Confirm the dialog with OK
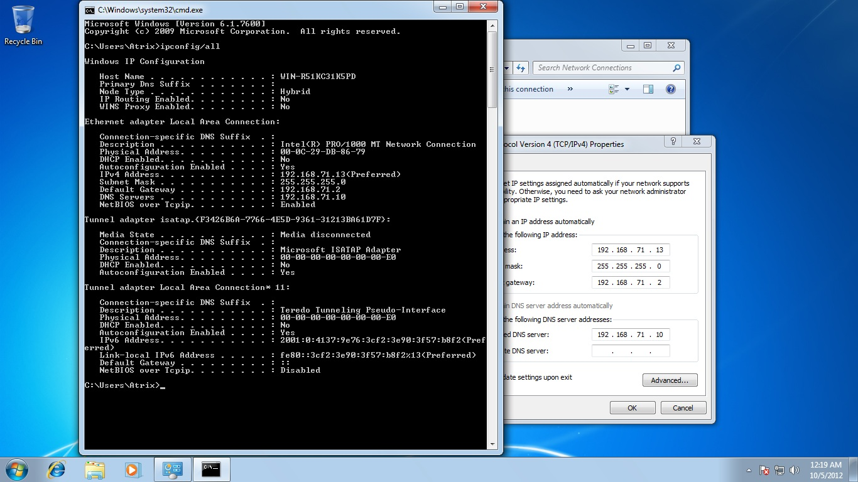The height and width of the screenshot is (482, 858). (x=632, y=407)
